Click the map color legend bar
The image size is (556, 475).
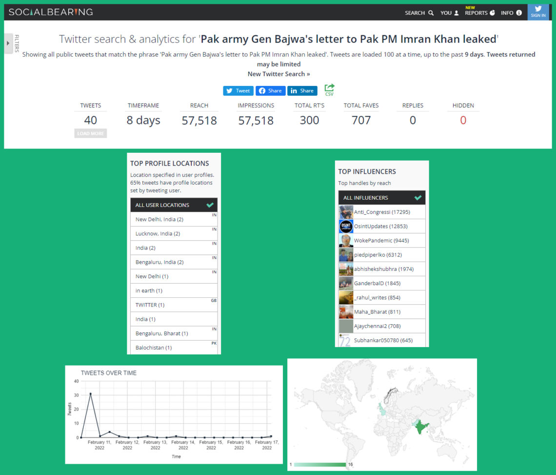click(320, 464)
